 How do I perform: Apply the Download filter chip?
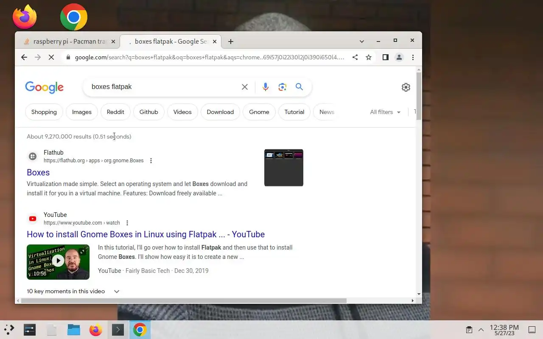pos(220,112)
